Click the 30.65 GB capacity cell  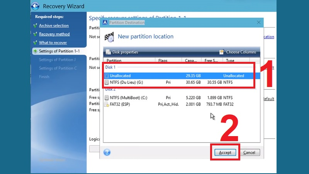[x=193, y=82]
